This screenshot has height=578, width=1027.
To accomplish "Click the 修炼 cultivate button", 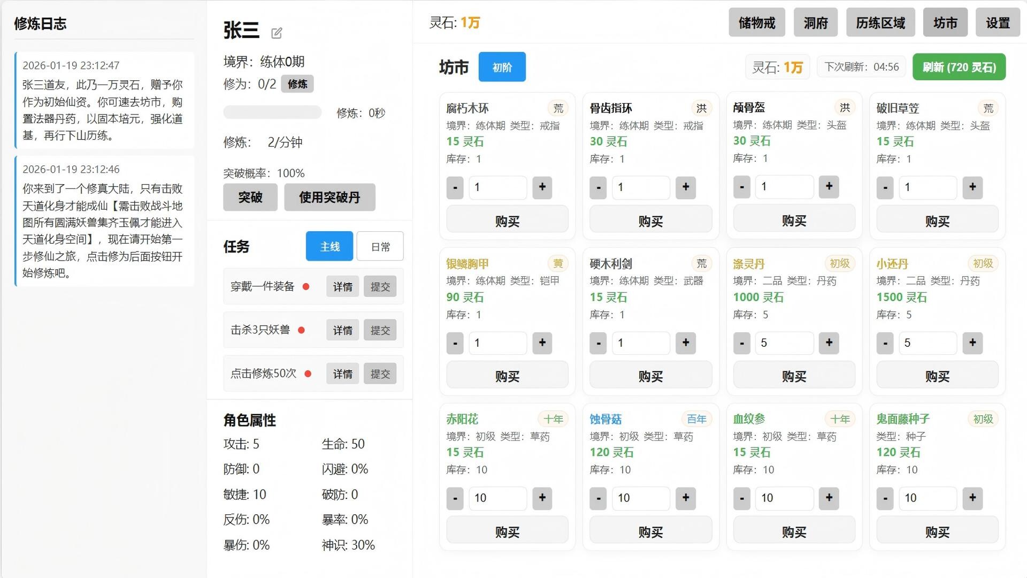I will pos(297,84).
